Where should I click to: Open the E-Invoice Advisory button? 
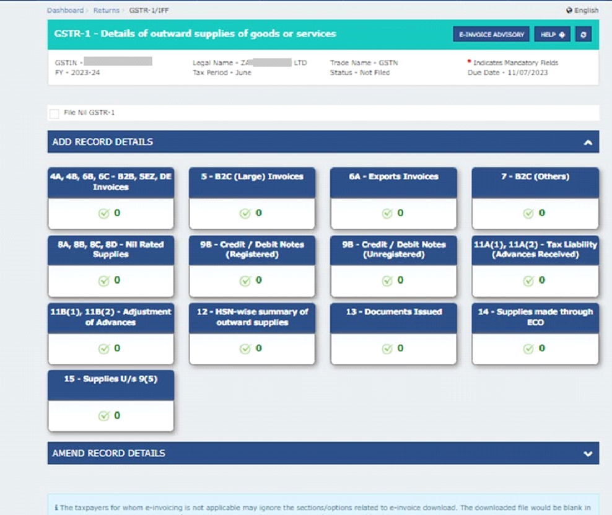[491, 35]
